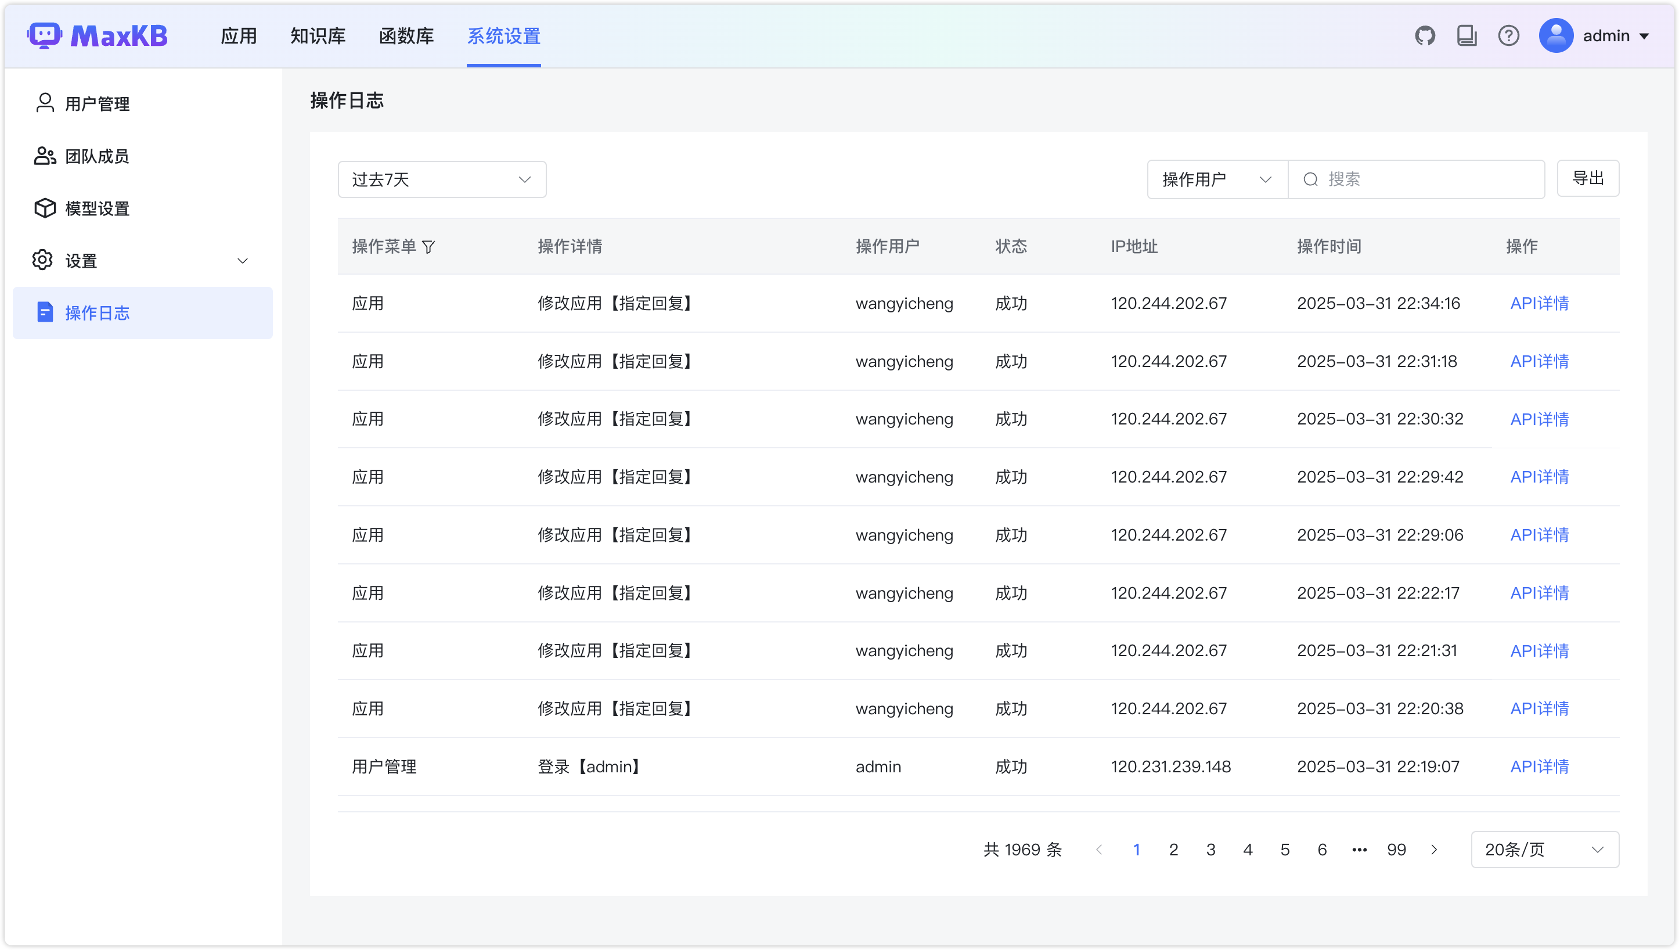Focus the 搜索 search input field
Image resolution: width=1679 pixels, height=950 pixels.
tap(1429, 179)
